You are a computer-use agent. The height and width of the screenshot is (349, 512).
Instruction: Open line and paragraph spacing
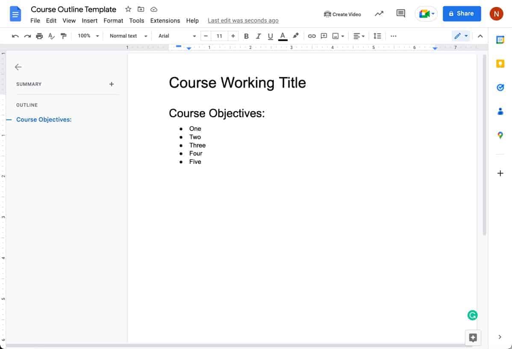click(377, 36)
